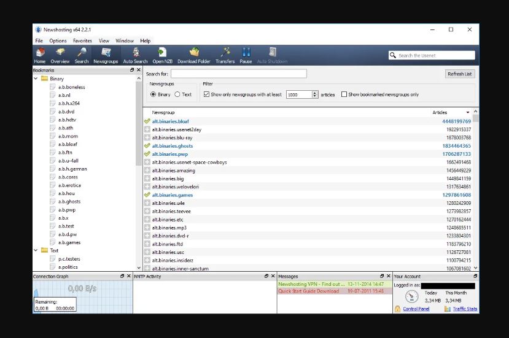Click the Newsgroup column header
This screenshot has height=338, width=509.
click(163, 112)
